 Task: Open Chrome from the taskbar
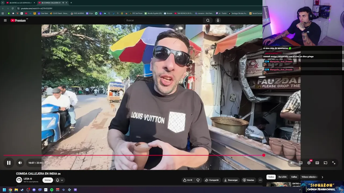pyautogui.click(x=10, y=190)
